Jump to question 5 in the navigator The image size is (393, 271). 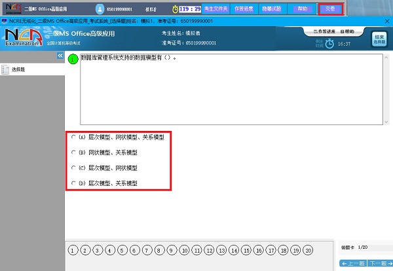(122, 250)
